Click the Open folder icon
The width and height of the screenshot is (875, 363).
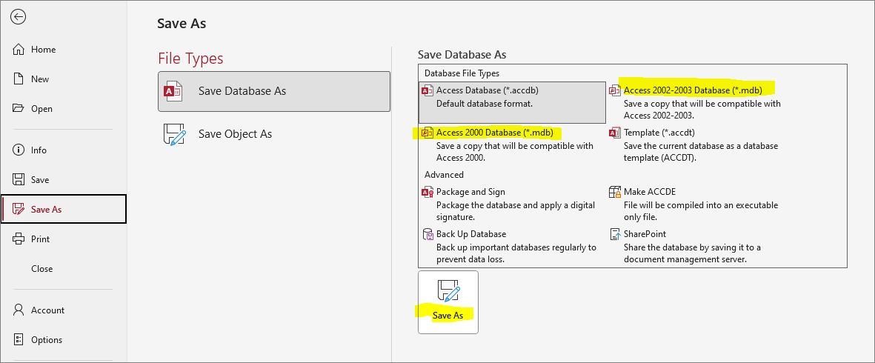tap(19, 109)
